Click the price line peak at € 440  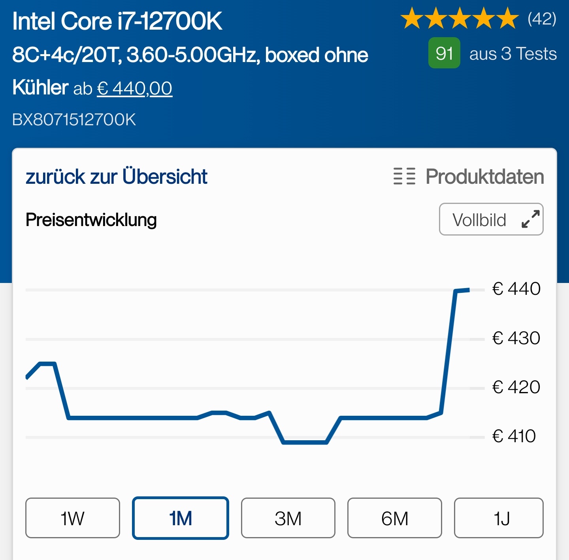(462, 290)
